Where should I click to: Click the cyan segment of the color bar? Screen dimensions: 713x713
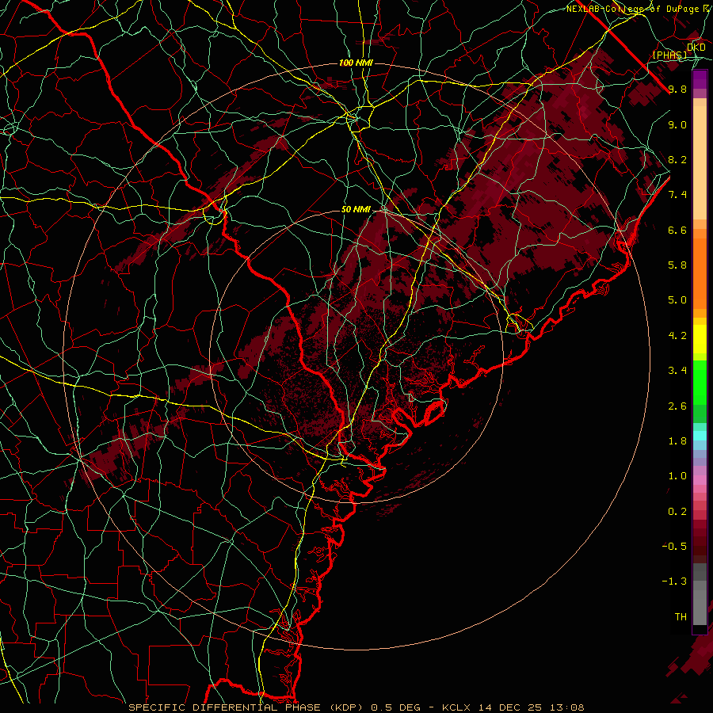coord(700,435)
